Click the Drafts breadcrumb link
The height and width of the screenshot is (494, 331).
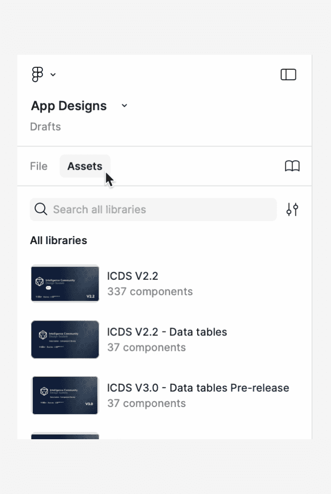click(x=45, y=126)
